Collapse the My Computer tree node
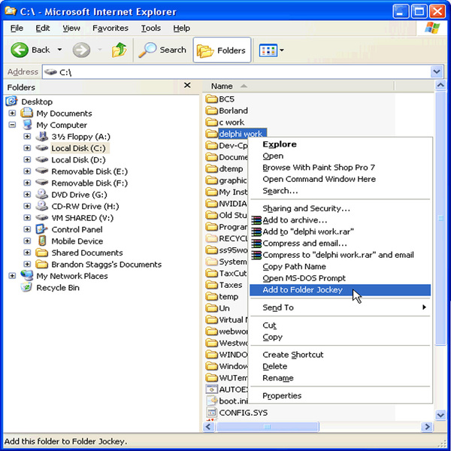451x451 pixels. point(12,125)
